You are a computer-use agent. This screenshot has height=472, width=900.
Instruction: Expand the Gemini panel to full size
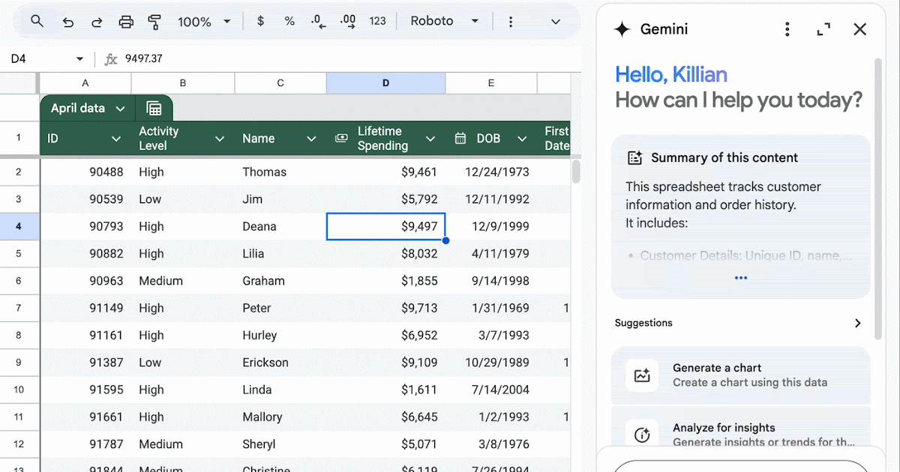pyautogui.click(x=823, y=29)
